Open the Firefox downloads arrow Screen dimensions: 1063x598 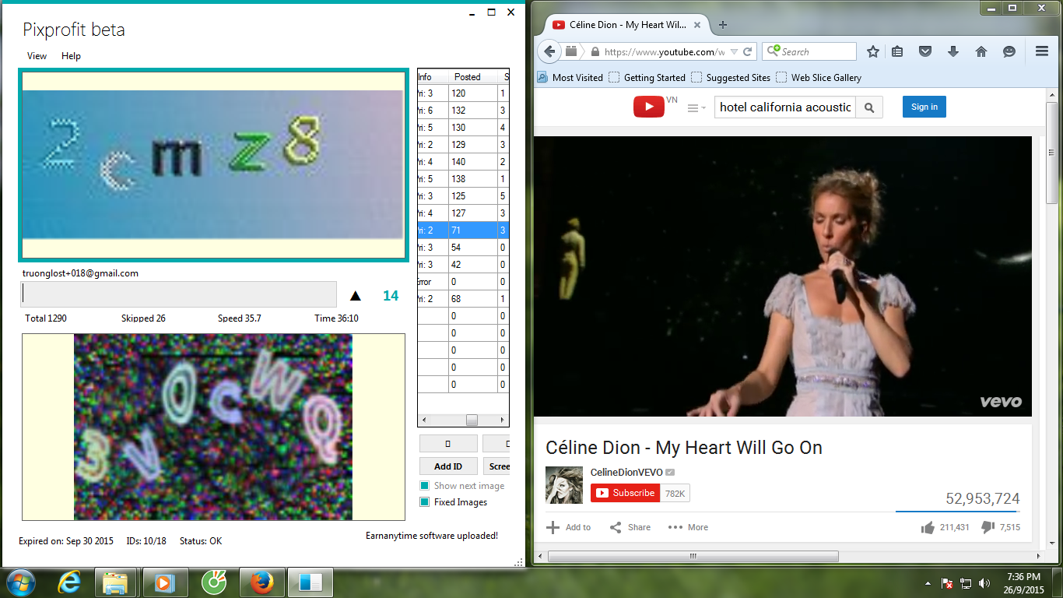pos(953,51)
